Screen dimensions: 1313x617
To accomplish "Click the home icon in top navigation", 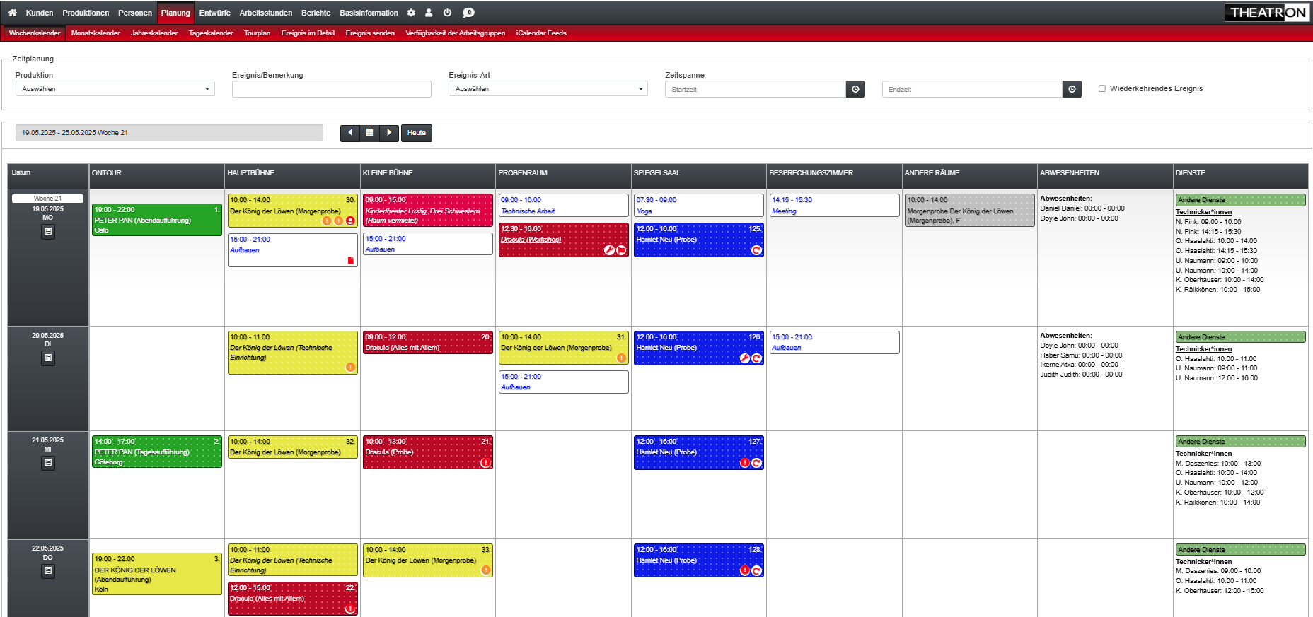I will point(12,13).
